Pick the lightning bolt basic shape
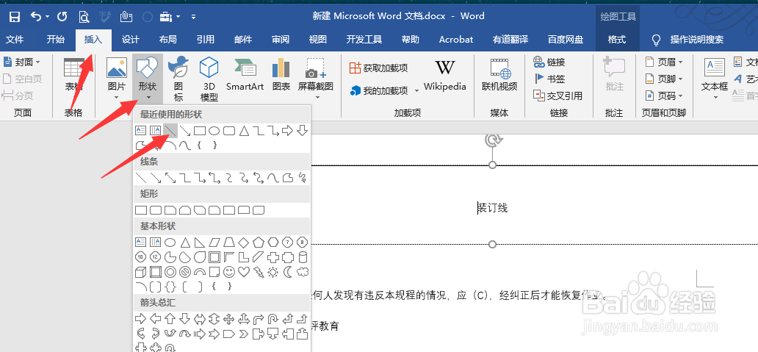This screenshot has width=758, height=352. 259,272
